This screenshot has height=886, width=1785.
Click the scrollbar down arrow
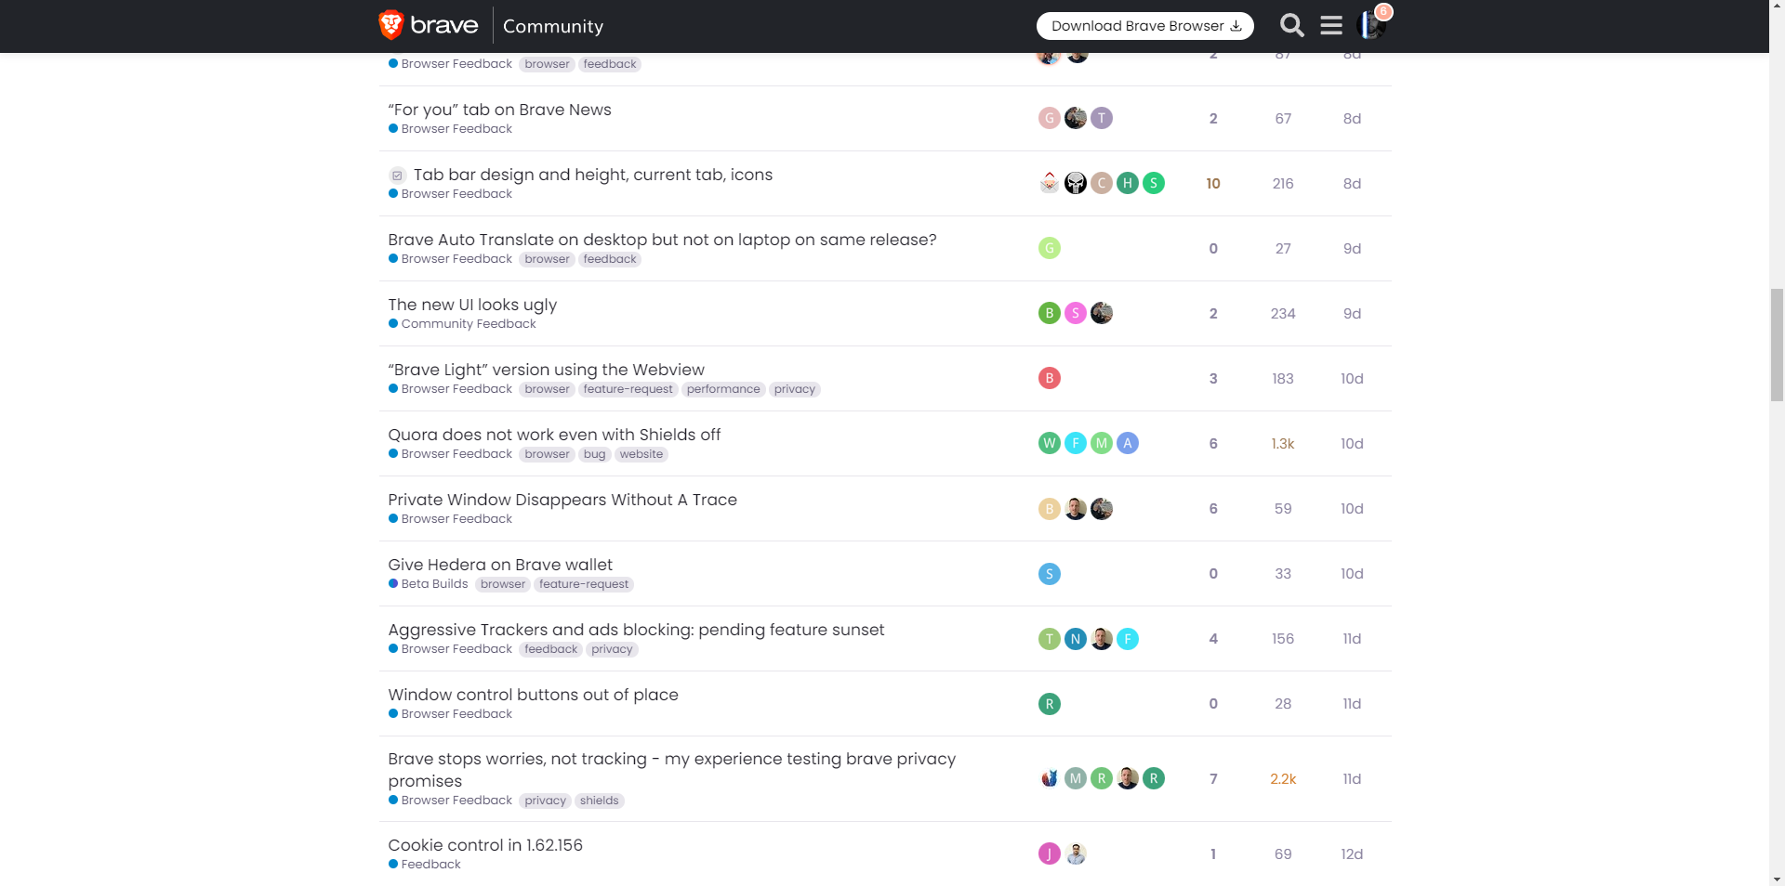(1777, 879)
